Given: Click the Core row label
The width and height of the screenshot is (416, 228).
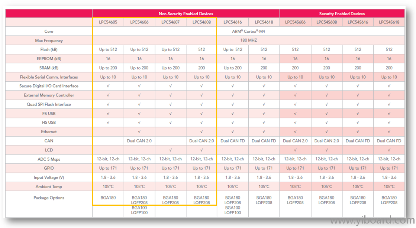Looking at the screenshot, I should 49,31.
